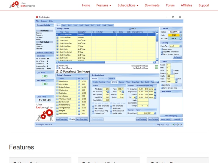
Task: Open the Action STOP dropdown
Action: 176,82
